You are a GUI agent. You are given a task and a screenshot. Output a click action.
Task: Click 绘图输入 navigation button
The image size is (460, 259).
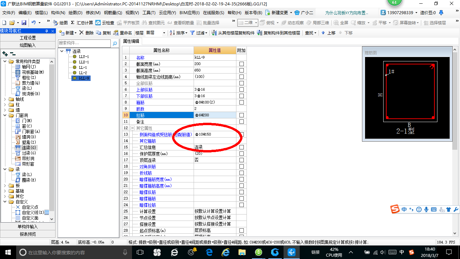pyautogui.click(x=28, y=45)
